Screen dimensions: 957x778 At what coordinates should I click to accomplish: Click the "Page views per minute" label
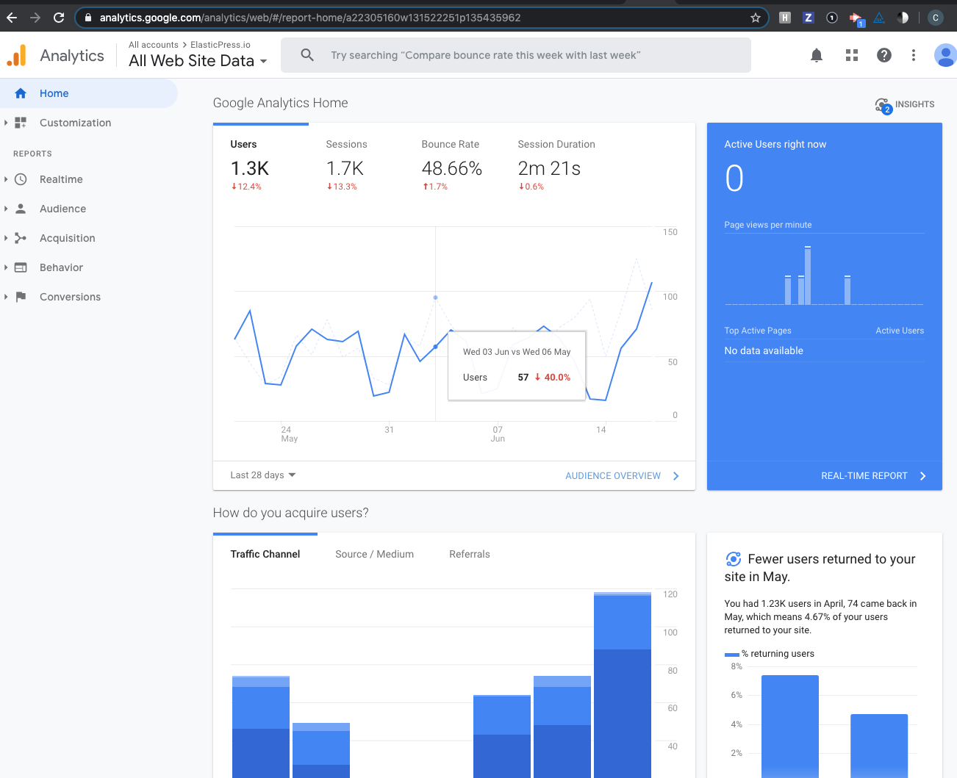[768, 225]
